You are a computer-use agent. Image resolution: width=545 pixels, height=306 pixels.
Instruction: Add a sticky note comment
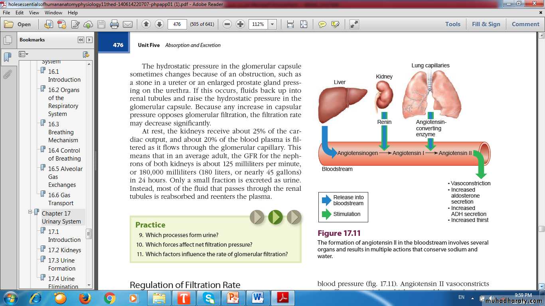pyautogui.click(x=322, y=24)
